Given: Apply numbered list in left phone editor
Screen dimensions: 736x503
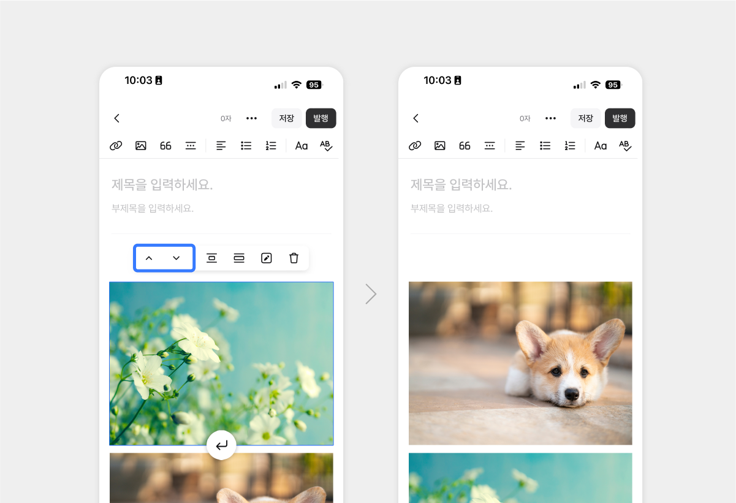Looking at the screenshot, I should [x=271, y=146].
